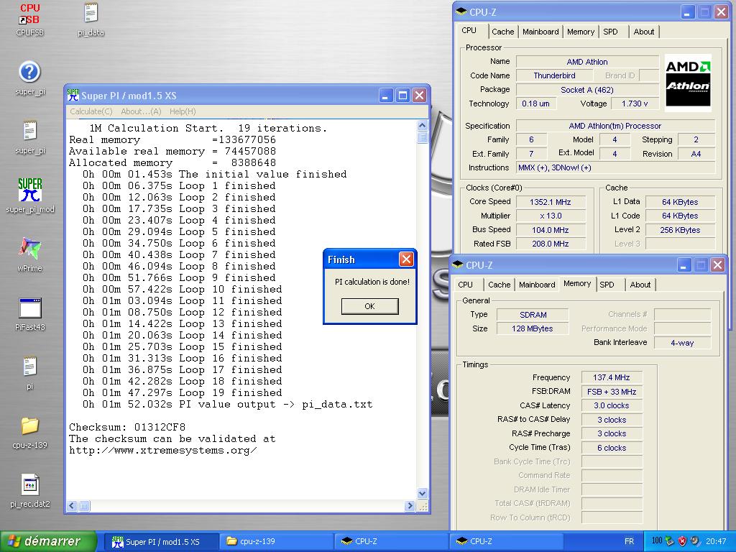The width and height of the screenshot is (736, 552).
Task: Click the Voltage 1.730 v value
Action: (635, 103)
